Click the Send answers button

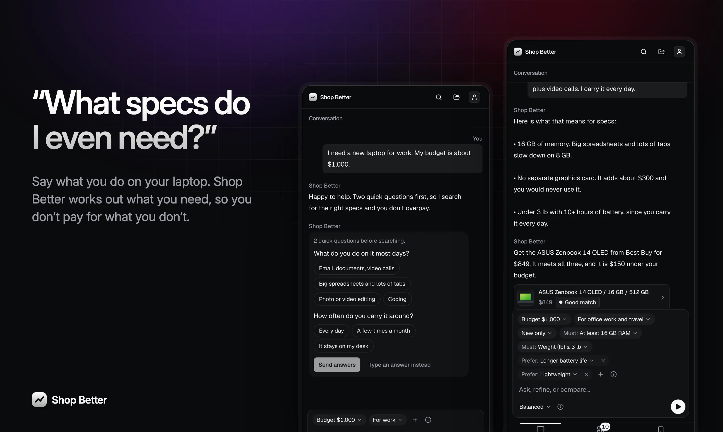tap(337, 365)
